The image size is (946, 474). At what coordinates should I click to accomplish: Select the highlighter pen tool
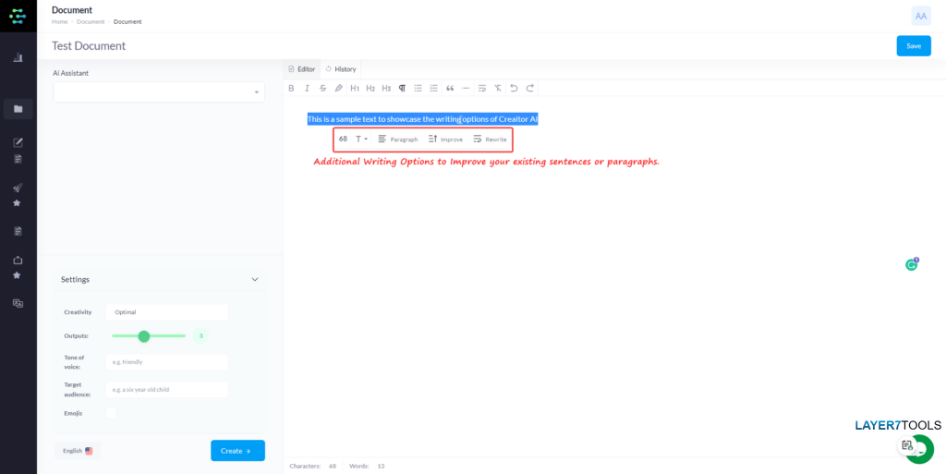coord(338,88)
